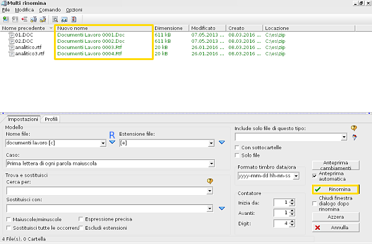Increase the Digit value
The height and width of the screenshot is (244, 372).
(292, 221)
